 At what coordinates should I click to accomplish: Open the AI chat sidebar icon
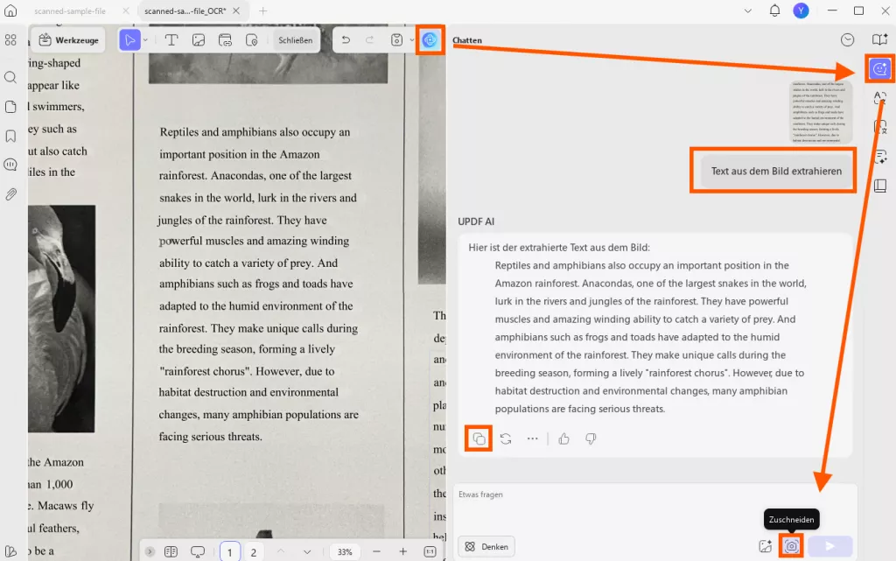pos(879,69)
